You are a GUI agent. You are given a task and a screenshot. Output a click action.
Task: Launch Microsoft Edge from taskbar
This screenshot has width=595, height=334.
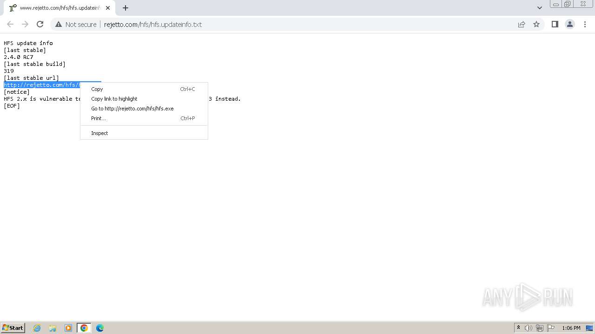(100, 328)
